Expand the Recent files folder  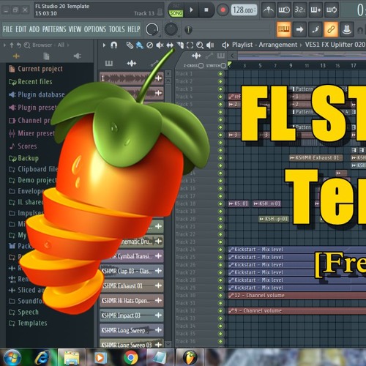pyautogui.click(x=30, y=81)
